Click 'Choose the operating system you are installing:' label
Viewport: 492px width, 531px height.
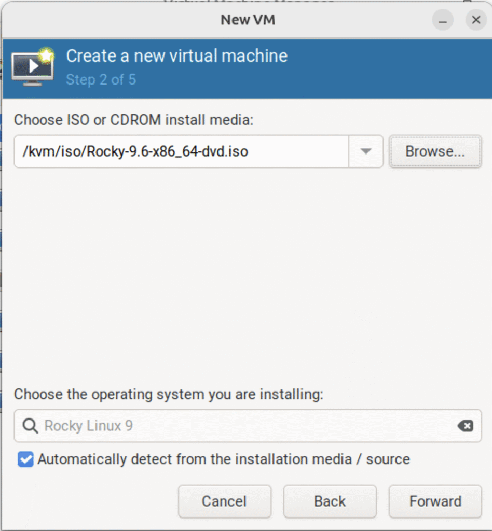[x=169, y=394]
